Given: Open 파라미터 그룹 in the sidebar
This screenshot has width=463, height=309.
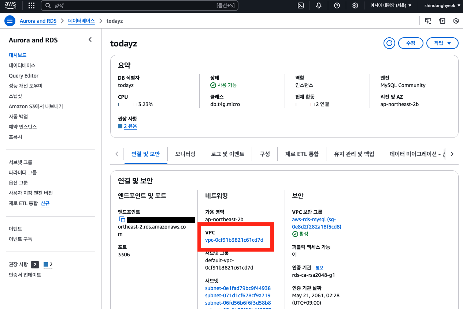Looking at the screenshot, I should [x=23, y=172].
